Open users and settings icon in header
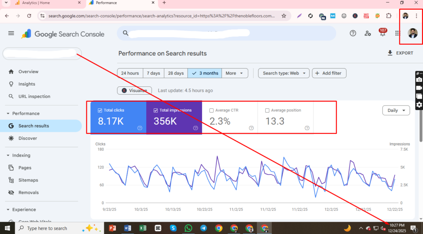423x234 pixels. tap(367, 33)
